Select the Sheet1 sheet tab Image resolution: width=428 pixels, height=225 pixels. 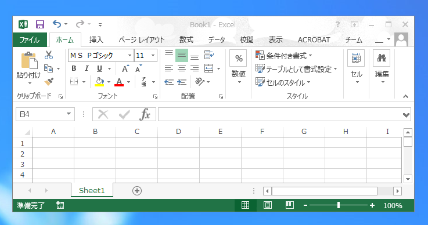(92, 190)
